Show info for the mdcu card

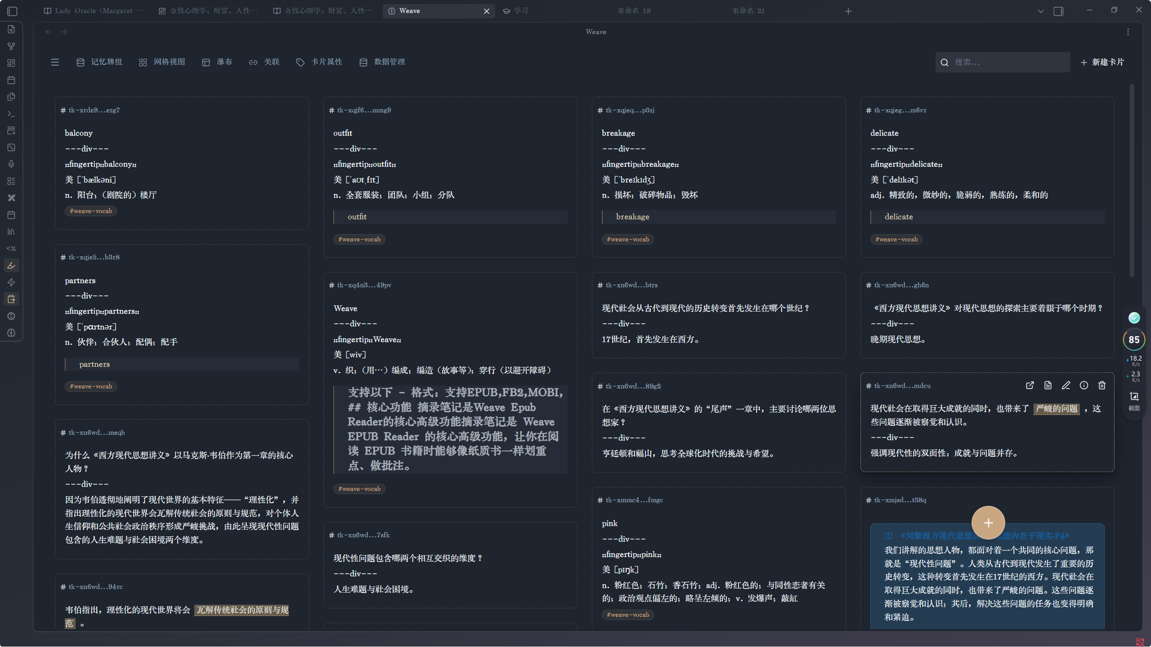pos(1084,385)
